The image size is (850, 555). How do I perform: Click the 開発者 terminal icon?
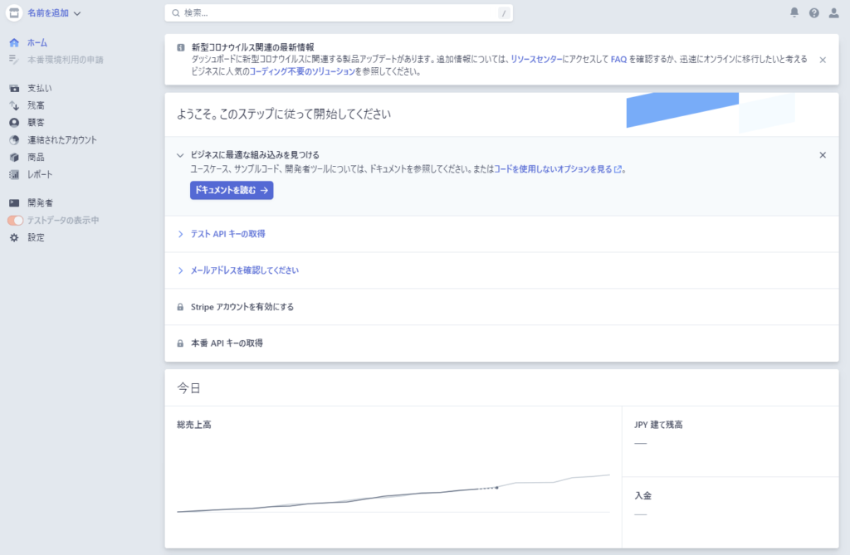[14, 203]
